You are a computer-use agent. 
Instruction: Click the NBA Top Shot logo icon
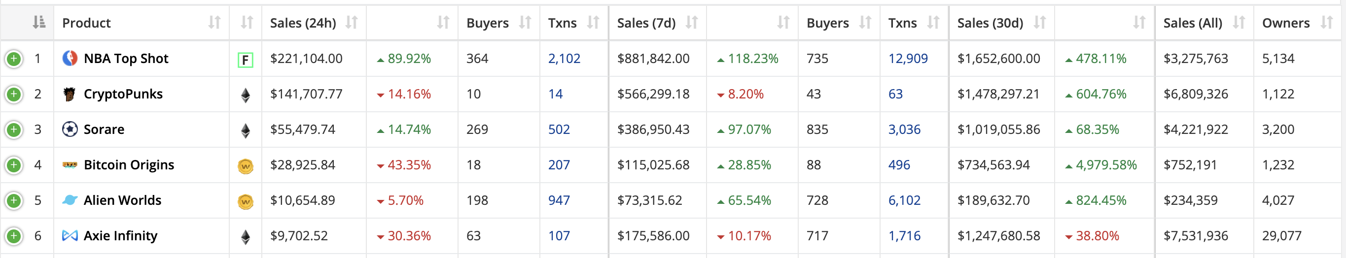coord(70,59)
